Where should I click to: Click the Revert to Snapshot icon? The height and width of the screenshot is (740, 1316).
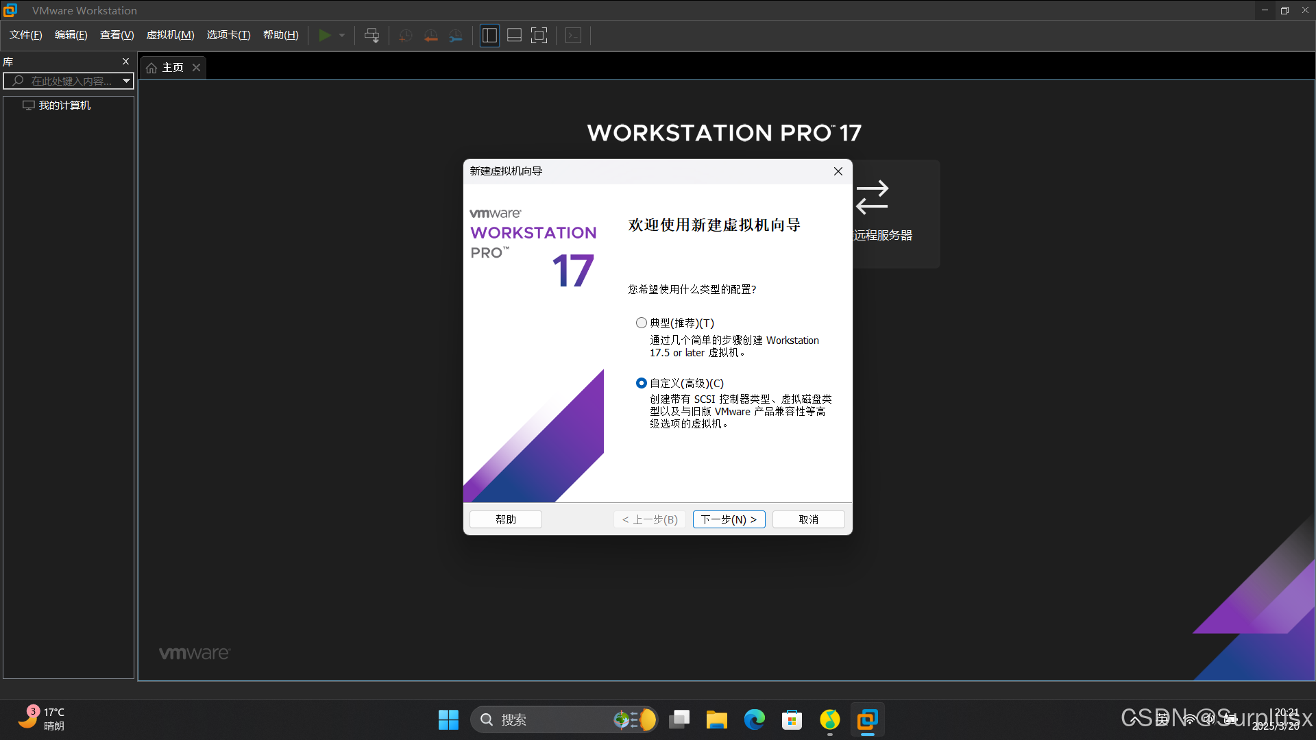(x=430, y=35)
